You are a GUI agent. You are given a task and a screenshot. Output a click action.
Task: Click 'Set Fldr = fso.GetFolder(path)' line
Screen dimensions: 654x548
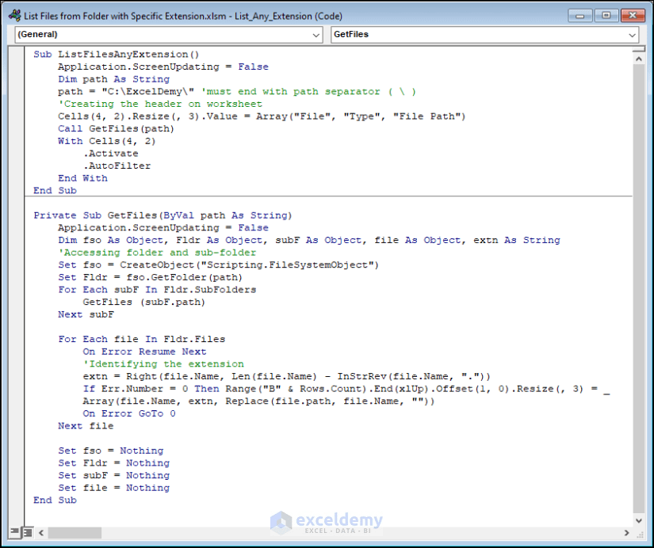pyautogui.click(x=150, y=277)
